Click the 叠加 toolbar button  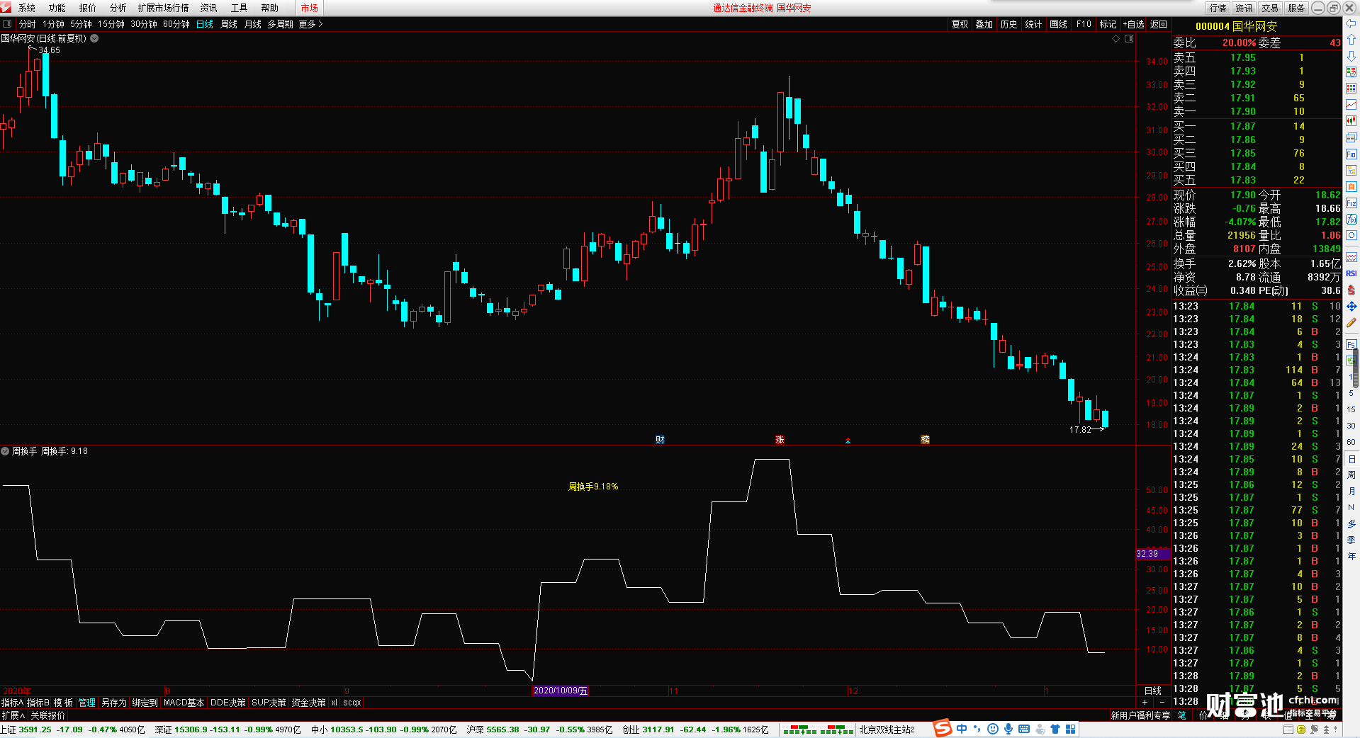984,24
